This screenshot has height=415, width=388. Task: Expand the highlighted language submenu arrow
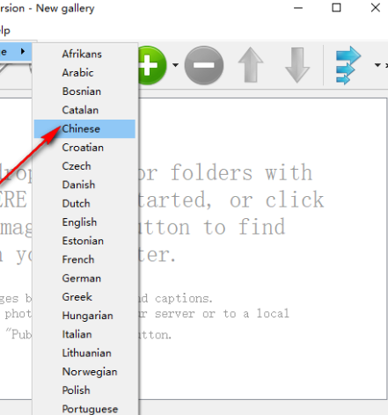point(23,52)
